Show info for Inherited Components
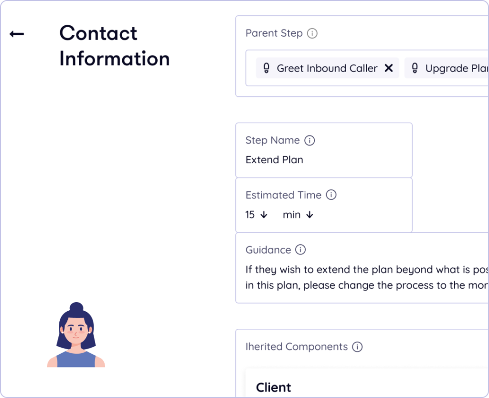Image resolution: width=489 pixels, height=398 pixels. tap(357, 347)
